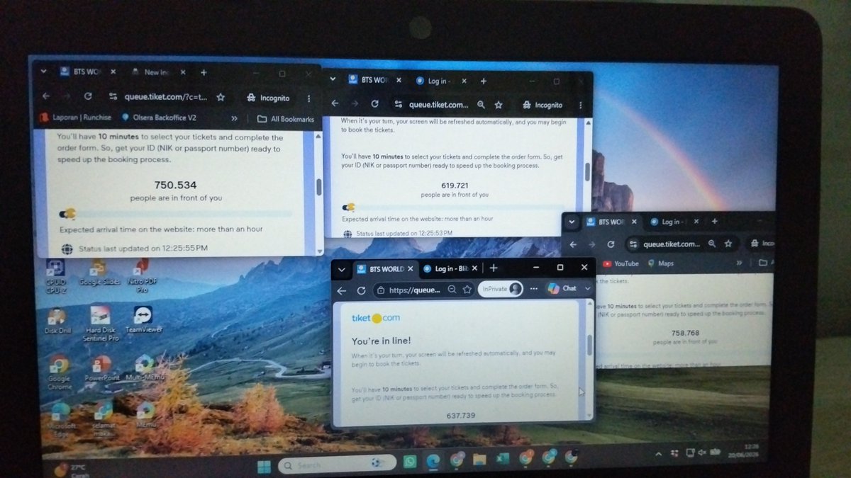
Task: Open Microsoft Edge desktop shortcut
Action: (x=61, y=419)
